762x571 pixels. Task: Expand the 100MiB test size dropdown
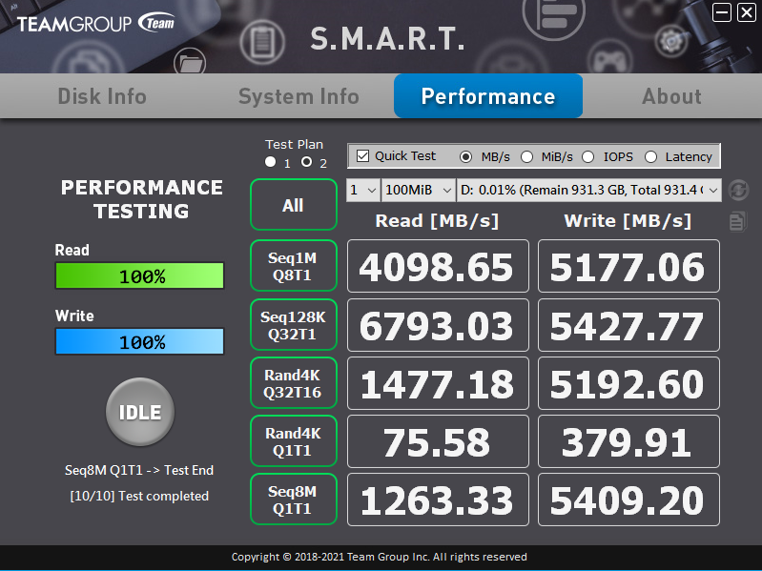[418, 190]
